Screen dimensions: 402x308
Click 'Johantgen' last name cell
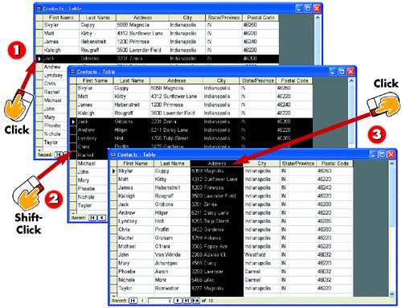pyautogui.click(x=172, y=263)
